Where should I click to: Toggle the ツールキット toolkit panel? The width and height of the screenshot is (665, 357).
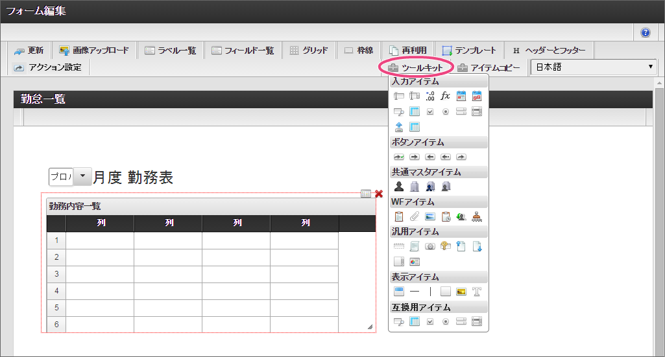(415, 68)
